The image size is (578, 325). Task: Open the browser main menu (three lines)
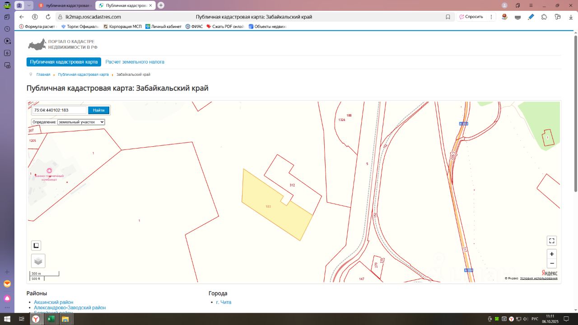coord(530,5)
